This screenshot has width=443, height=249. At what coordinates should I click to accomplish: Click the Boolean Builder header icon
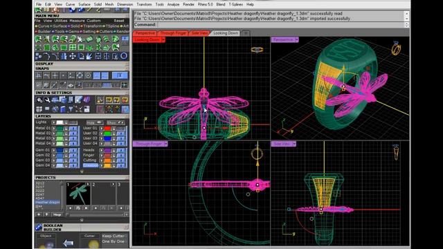[x=39, y=228]
